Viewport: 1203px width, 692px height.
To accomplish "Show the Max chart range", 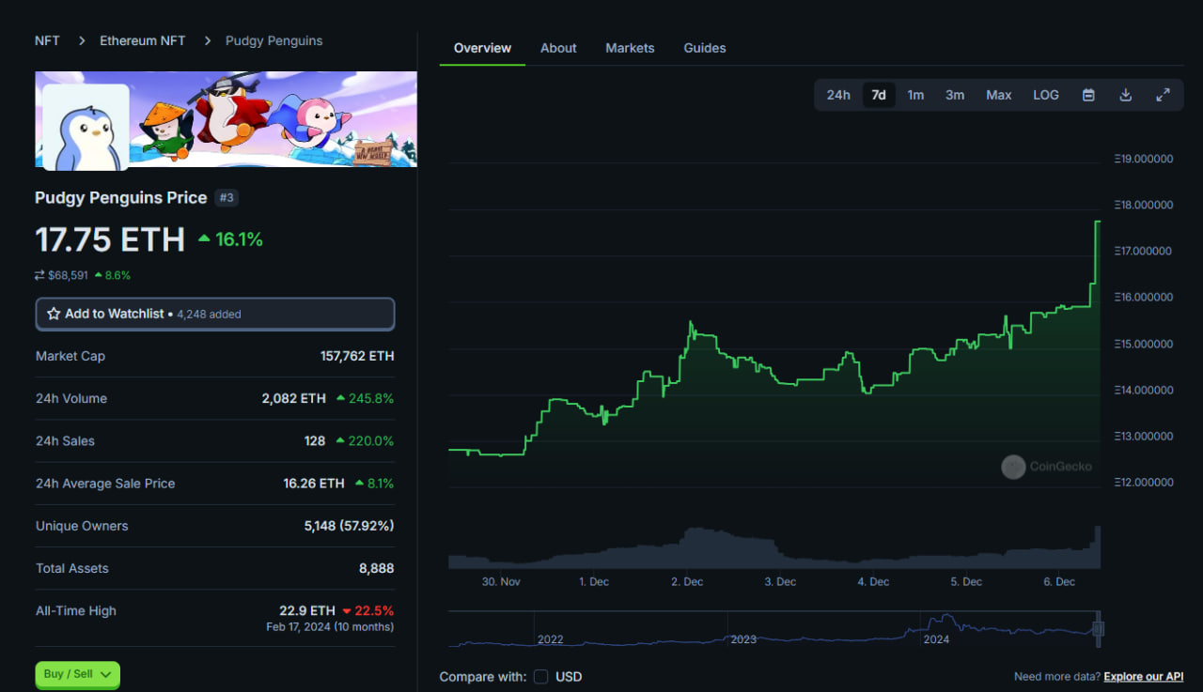I will 999,95.
